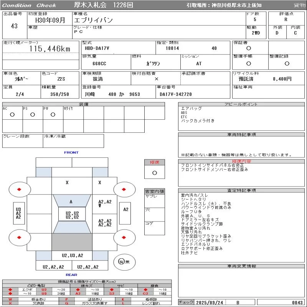The height and width of the screenshot is (307, 307).
Task: Toggle the AC equipment circle
Action: coord(12,114)
